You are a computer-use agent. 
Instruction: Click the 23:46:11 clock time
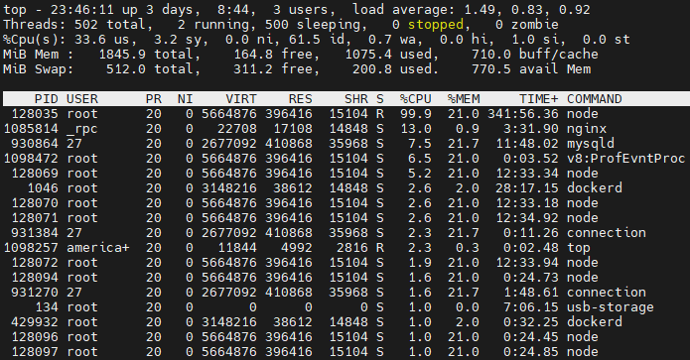click(x=81, y=10)
